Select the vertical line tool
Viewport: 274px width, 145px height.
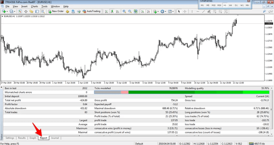click(192, 11)
